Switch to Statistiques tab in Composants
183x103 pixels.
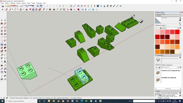tap(169, 65)
